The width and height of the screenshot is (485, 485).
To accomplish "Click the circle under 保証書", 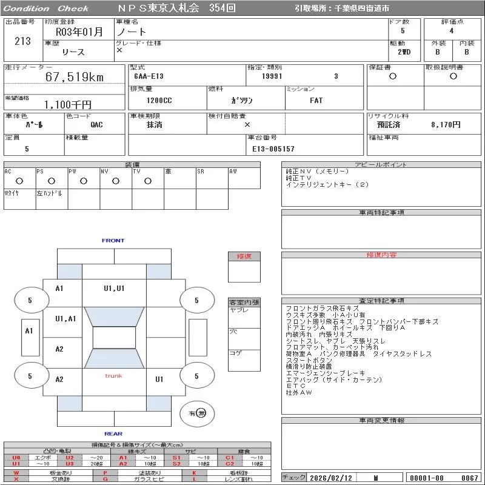I will (393, 76).
